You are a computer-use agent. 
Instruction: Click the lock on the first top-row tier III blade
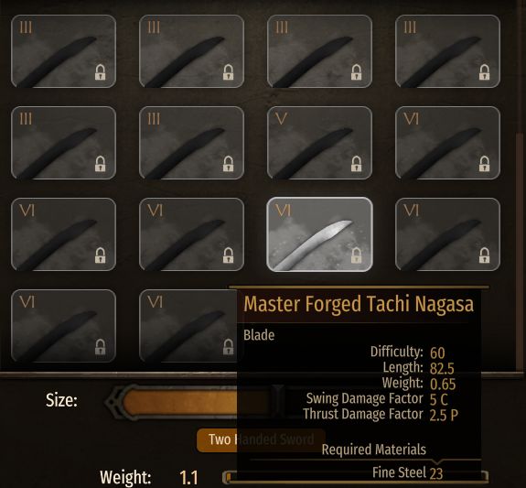click(x=100, y=72)
